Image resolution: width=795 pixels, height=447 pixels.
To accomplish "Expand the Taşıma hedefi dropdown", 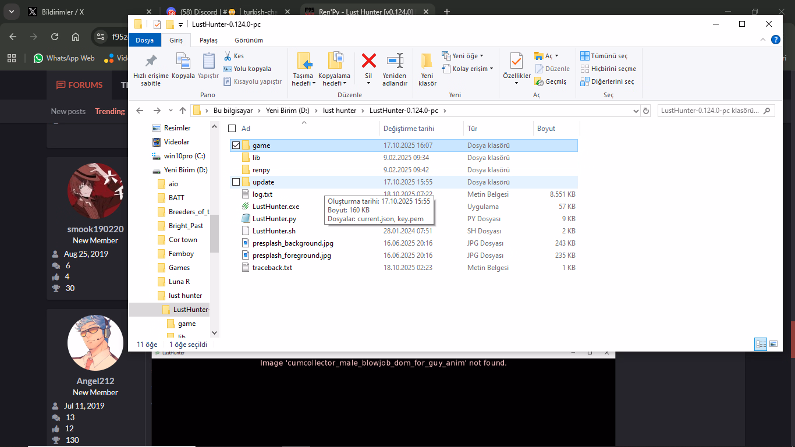I will point(303,83).
